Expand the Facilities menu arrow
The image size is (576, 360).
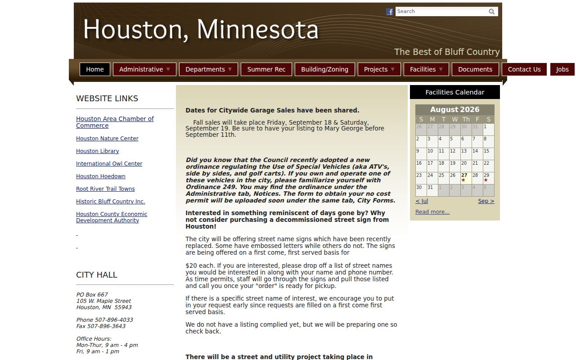(x=441, y=69)
